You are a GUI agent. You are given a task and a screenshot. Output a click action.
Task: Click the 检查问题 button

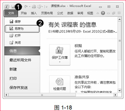point(60,84)
